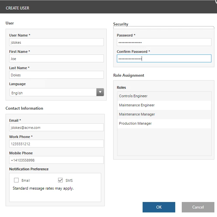Click the Contact Information heading
Screen dimensions: 217x217
[x=24, y=108]
